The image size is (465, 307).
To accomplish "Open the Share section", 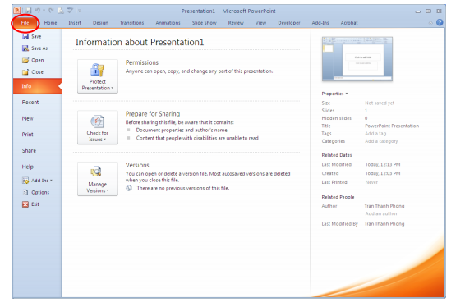I will tap(29, 150).
